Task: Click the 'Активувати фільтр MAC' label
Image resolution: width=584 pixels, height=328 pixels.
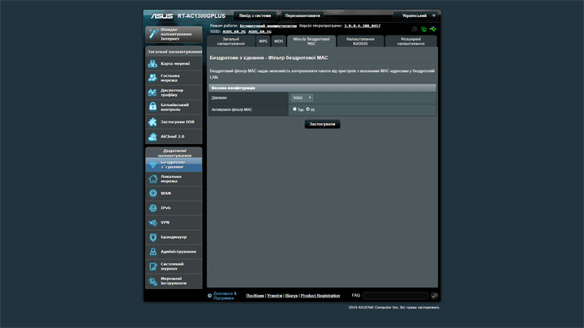Action: (232, 109)
